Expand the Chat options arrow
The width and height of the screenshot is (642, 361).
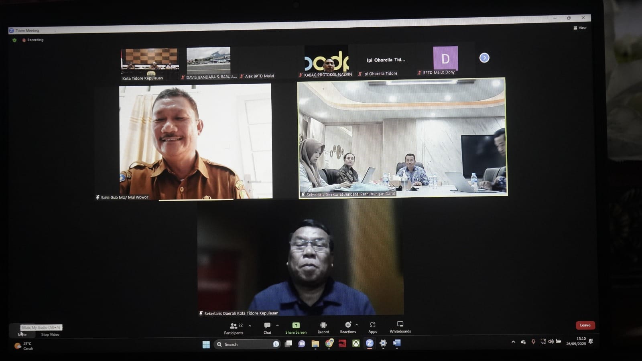pyautogui.click(x=277, y=326)
